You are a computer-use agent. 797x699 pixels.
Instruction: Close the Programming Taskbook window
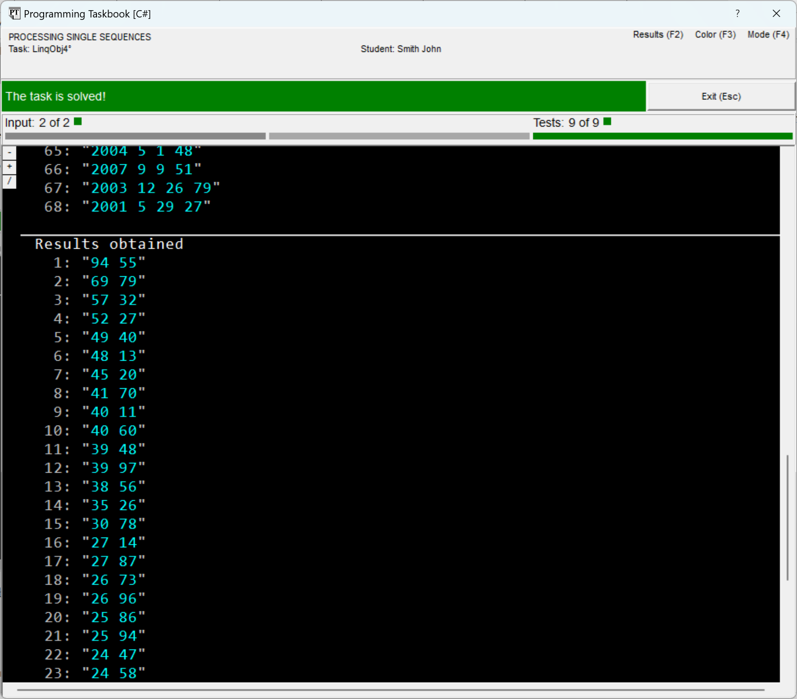[x=776, y=14]
